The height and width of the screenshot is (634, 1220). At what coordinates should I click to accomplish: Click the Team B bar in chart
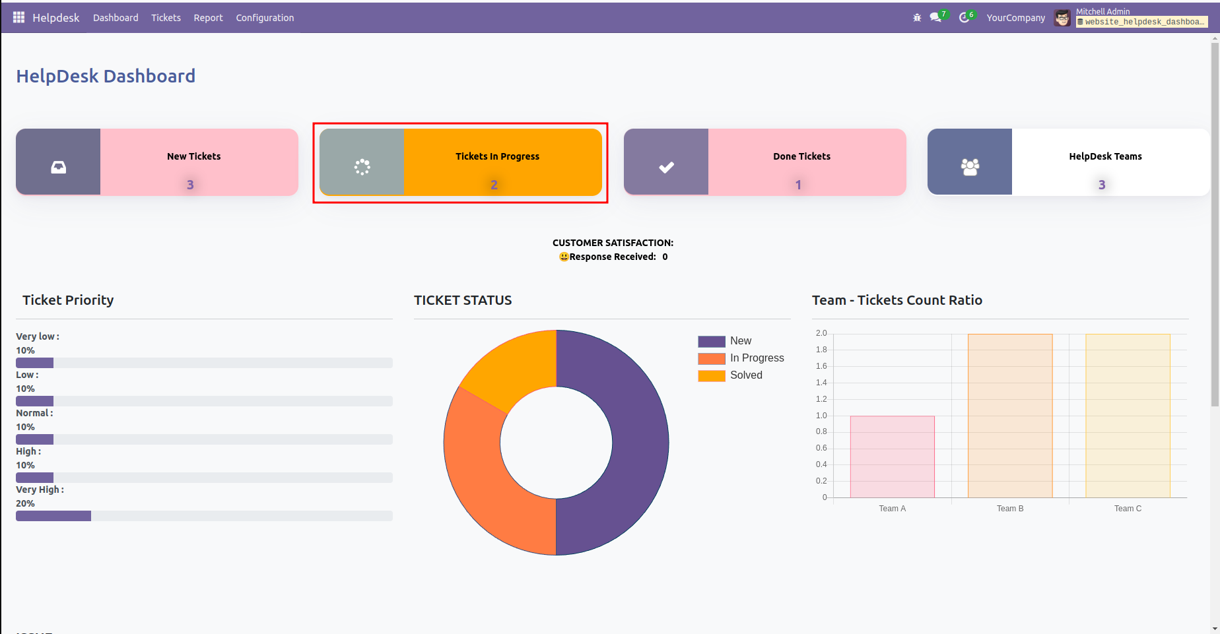pyautogui.click(x=1010, y=416)
